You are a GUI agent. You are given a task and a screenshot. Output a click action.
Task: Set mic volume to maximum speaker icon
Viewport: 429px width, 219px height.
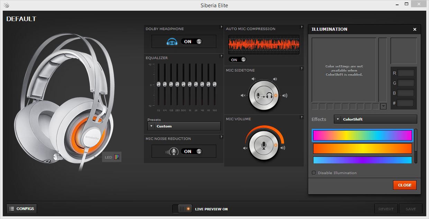(x=283, y=148)
